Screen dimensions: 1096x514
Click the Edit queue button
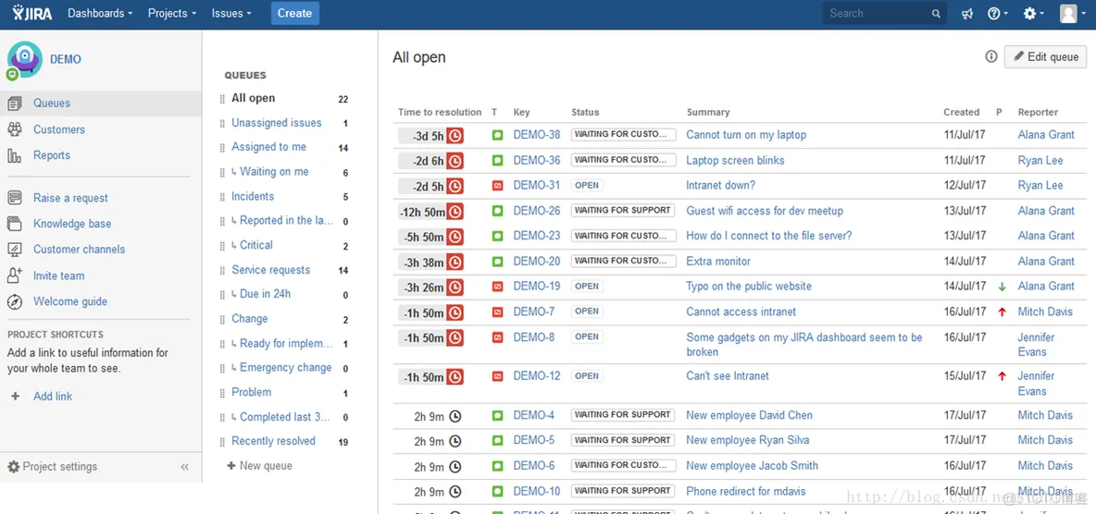(x=1046, y=56)
